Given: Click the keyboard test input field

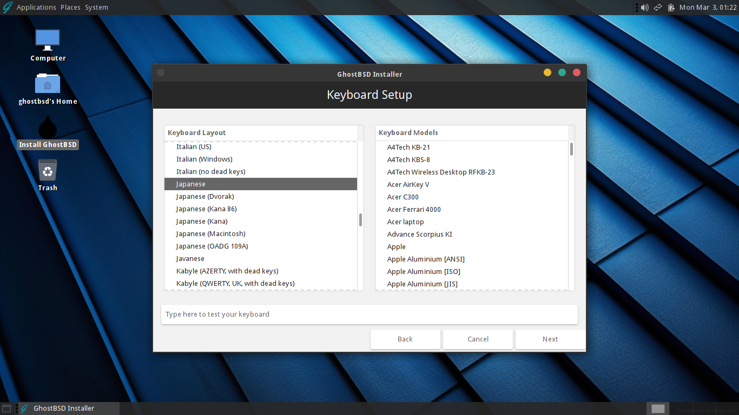Looking at the screenshot, I should [369, 314].
